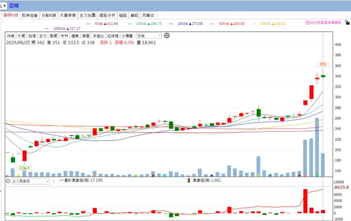Open the 日線 period dropdown
The image size is (351, 221).
pyautogui.click(x=149, y=36)
